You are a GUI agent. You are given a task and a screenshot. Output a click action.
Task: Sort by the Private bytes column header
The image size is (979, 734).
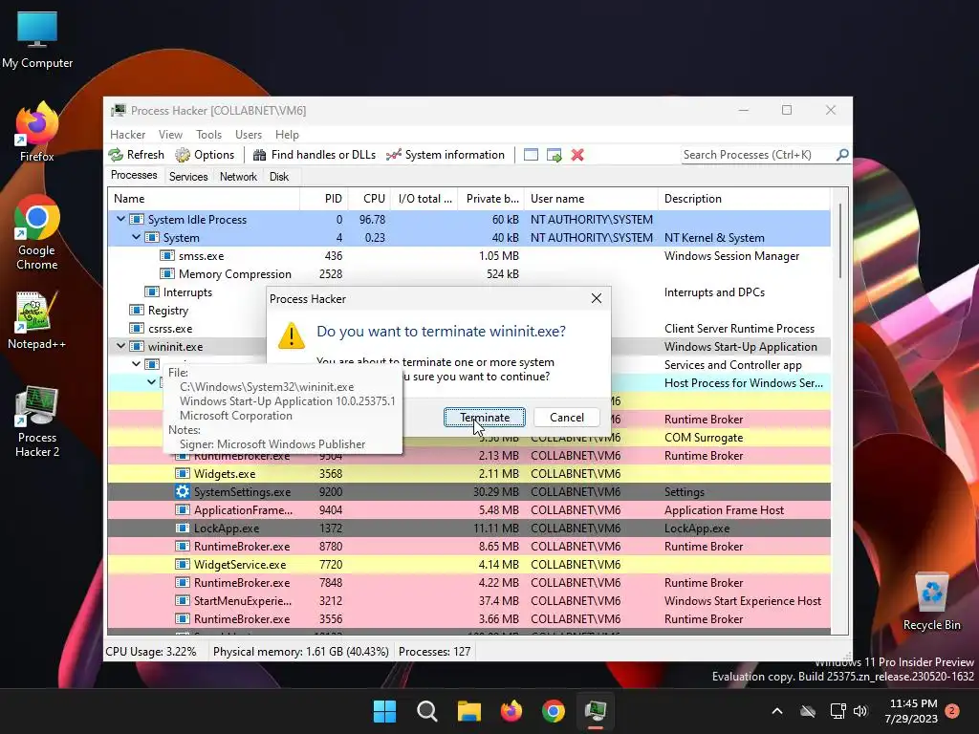pyautogui.click(x=490, y=199)
